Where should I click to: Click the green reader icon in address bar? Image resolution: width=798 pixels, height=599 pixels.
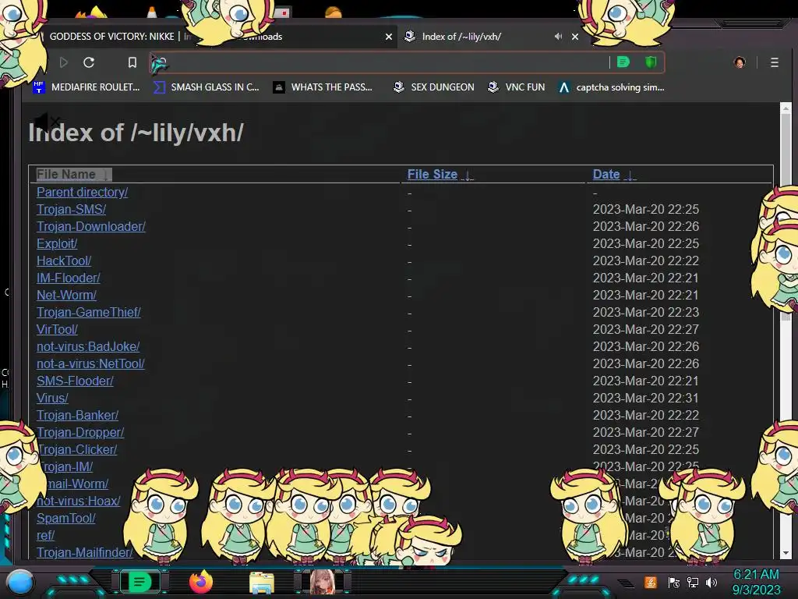click(623, 62)
